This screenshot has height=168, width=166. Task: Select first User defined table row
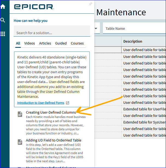point(130,50)
